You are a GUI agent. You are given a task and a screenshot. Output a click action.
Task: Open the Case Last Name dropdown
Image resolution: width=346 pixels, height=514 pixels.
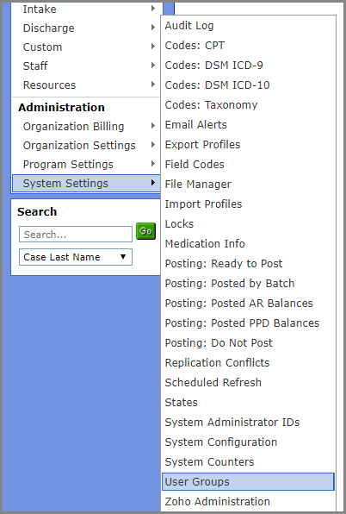click(x=76, y=257)
